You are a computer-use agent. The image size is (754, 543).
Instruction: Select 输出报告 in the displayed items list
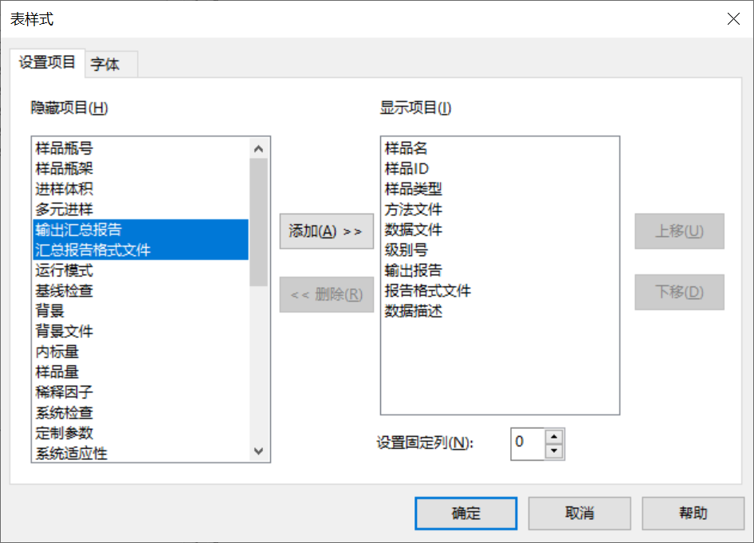click(x=500, y=270)
